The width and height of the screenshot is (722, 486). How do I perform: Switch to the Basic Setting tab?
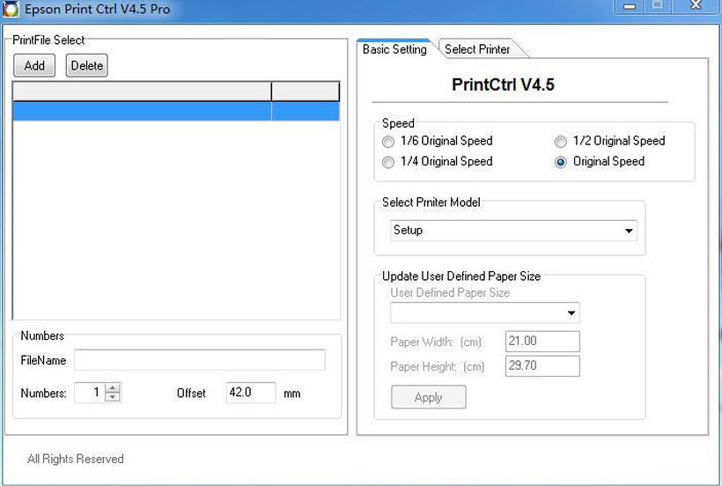(x=394, y=49)
